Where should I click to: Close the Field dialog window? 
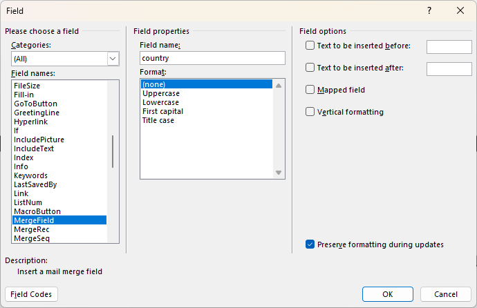[x=460, y=11]
